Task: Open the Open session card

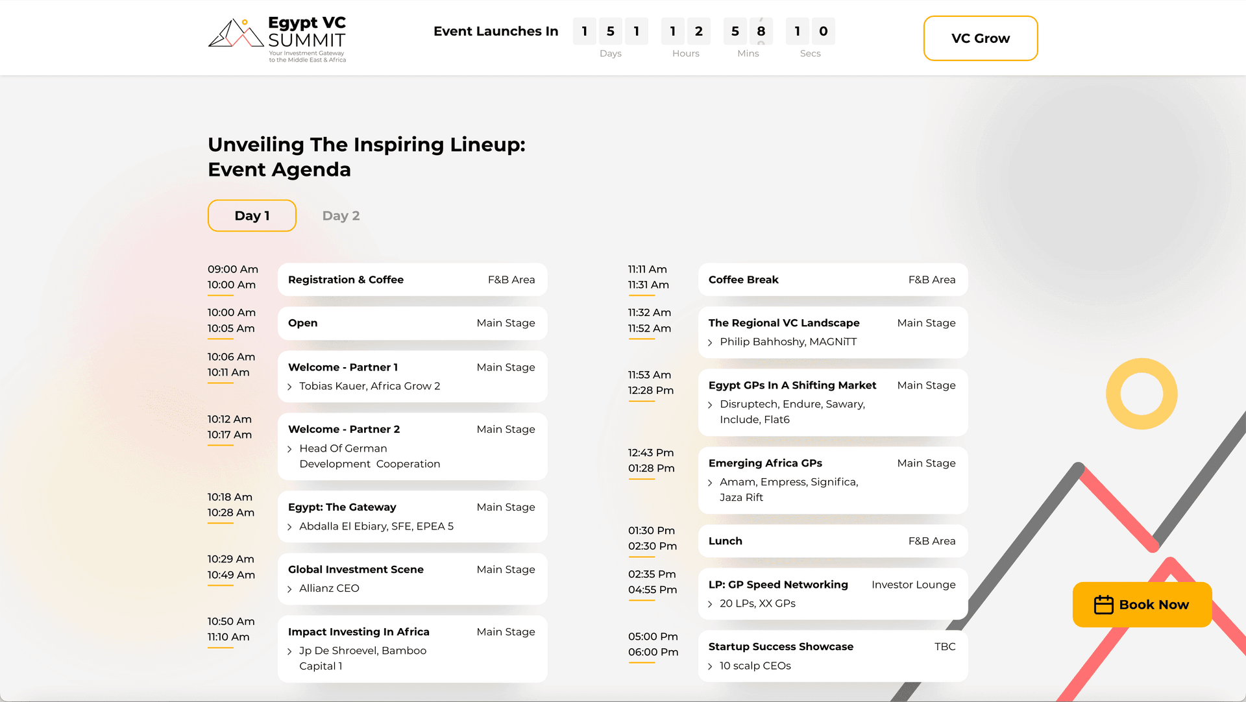Action: point(412,323)
